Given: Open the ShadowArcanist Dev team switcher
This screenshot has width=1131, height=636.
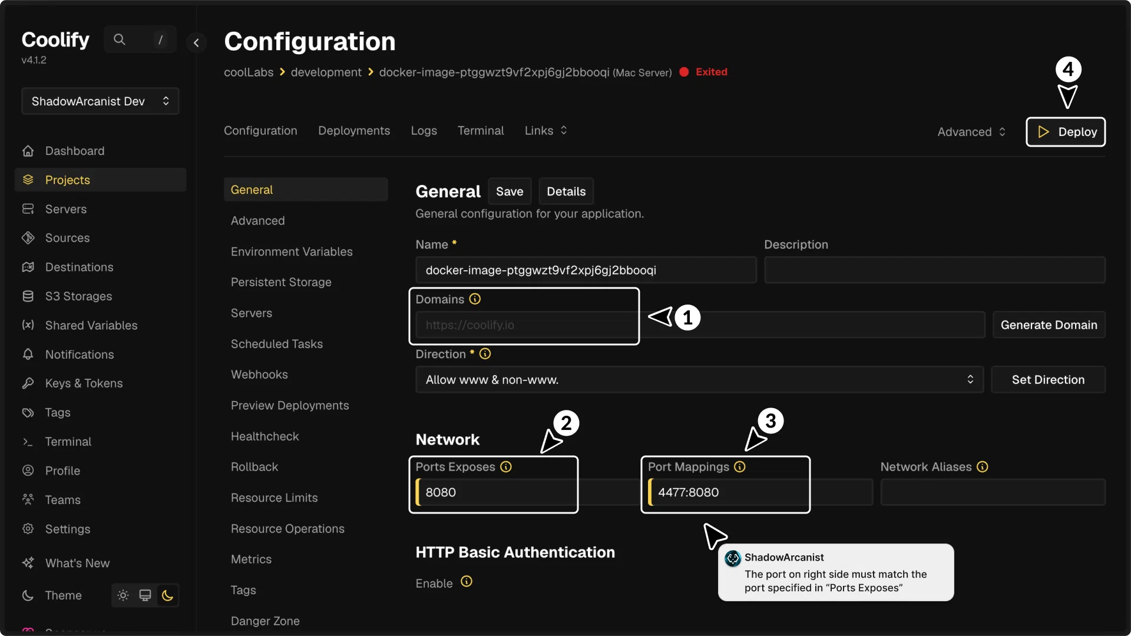Looking at the screenshot, I should point(100,101).
